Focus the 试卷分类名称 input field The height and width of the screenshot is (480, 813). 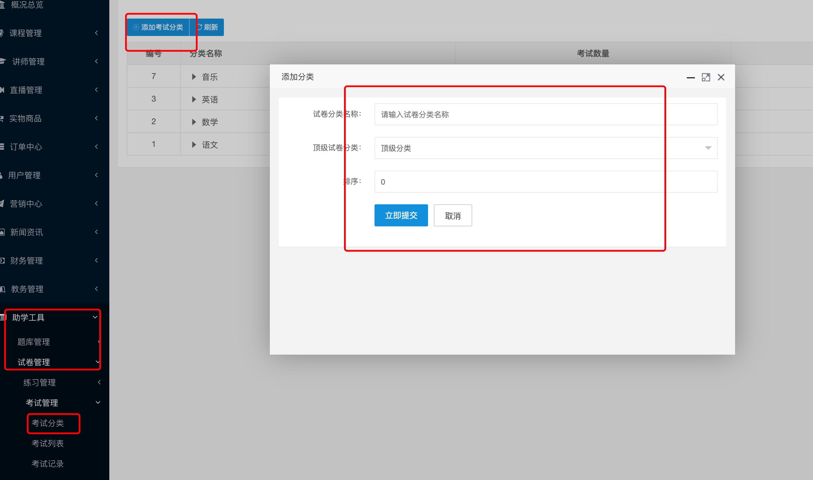click(x=546, y=115)
